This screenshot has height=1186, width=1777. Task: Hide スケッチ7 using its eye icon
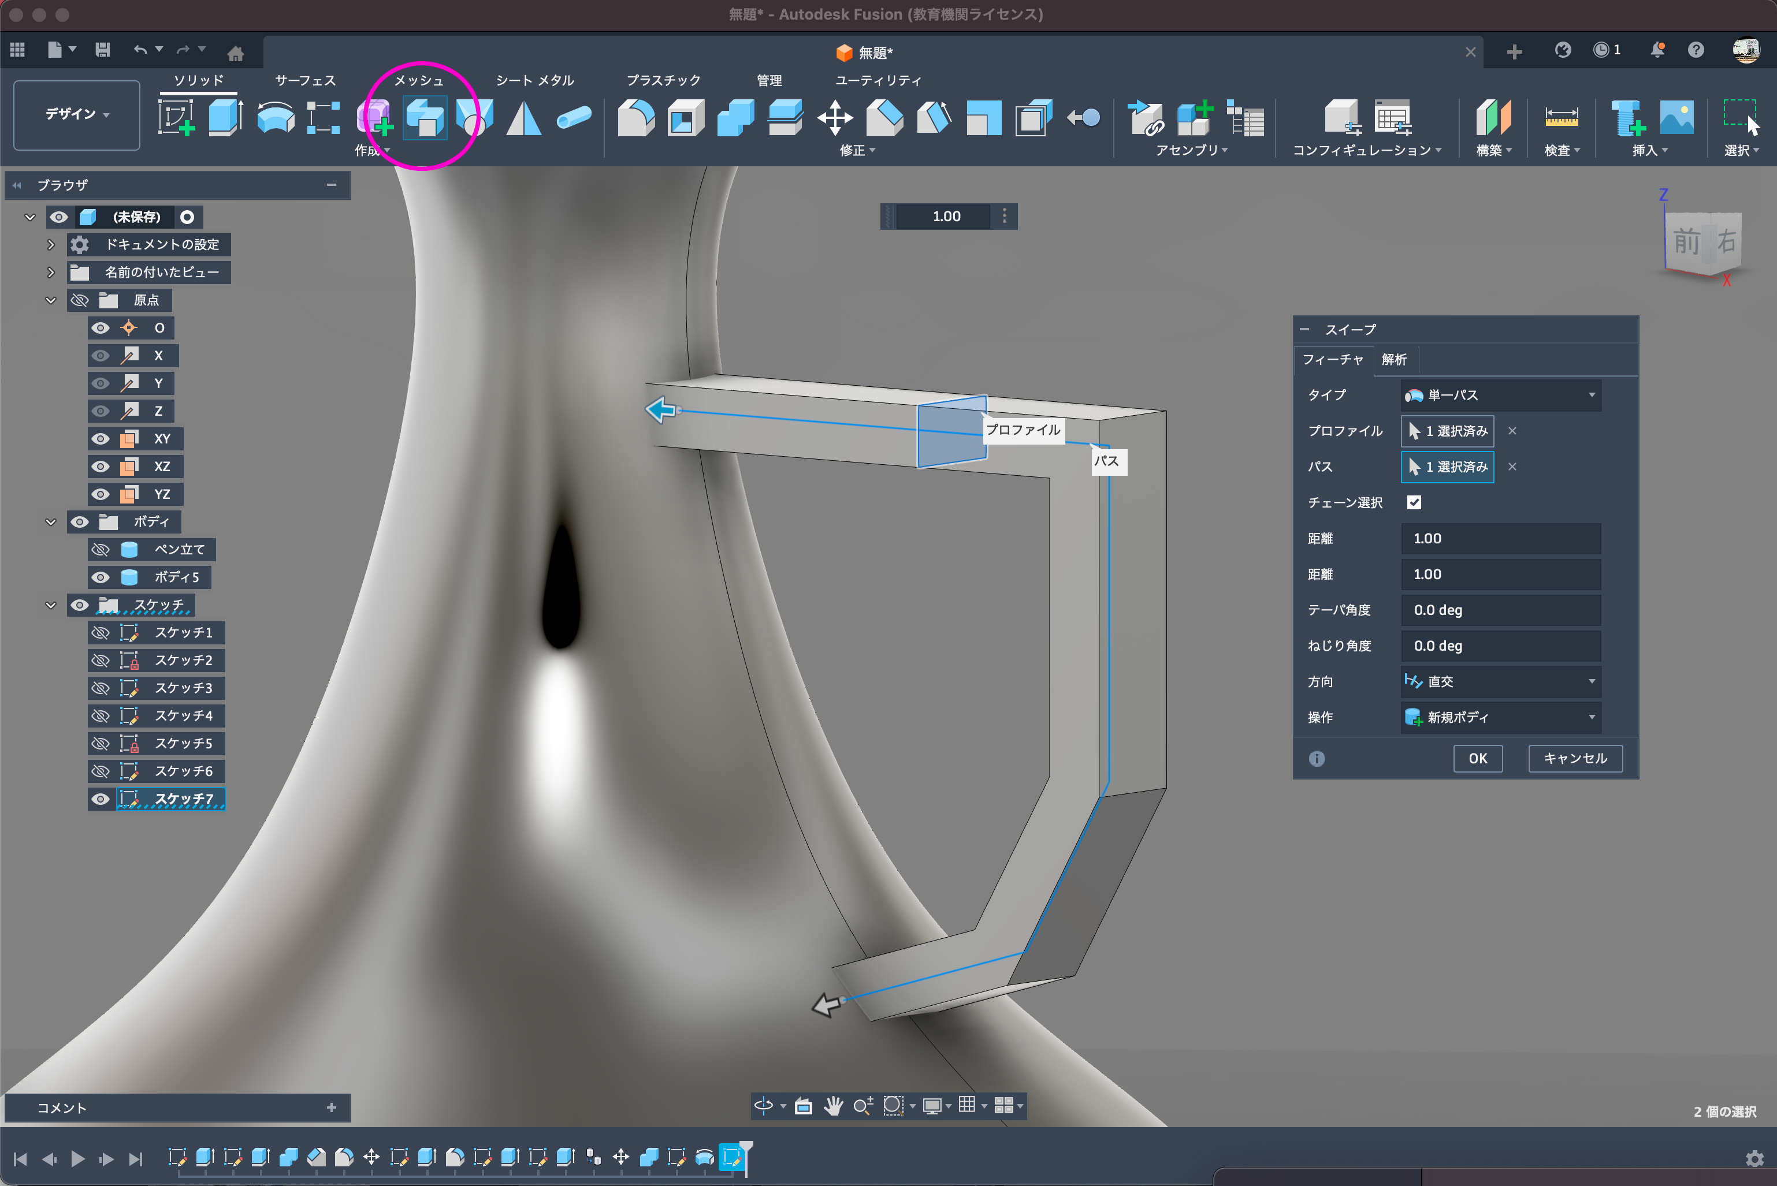click(101, 800)
